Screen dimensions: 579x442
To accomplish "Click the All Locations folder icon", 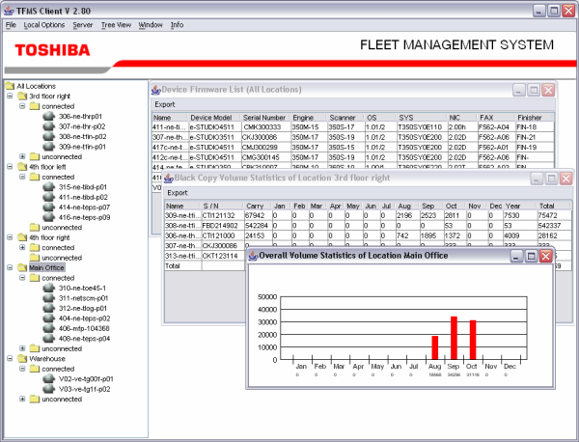I will tap(10, 86).
